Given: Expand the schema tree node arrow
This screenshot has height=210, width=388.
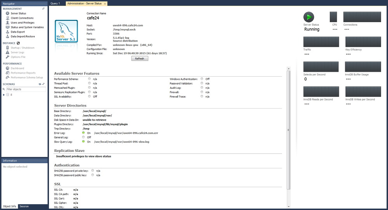Looking at the screenshot, I should (4, 95).
